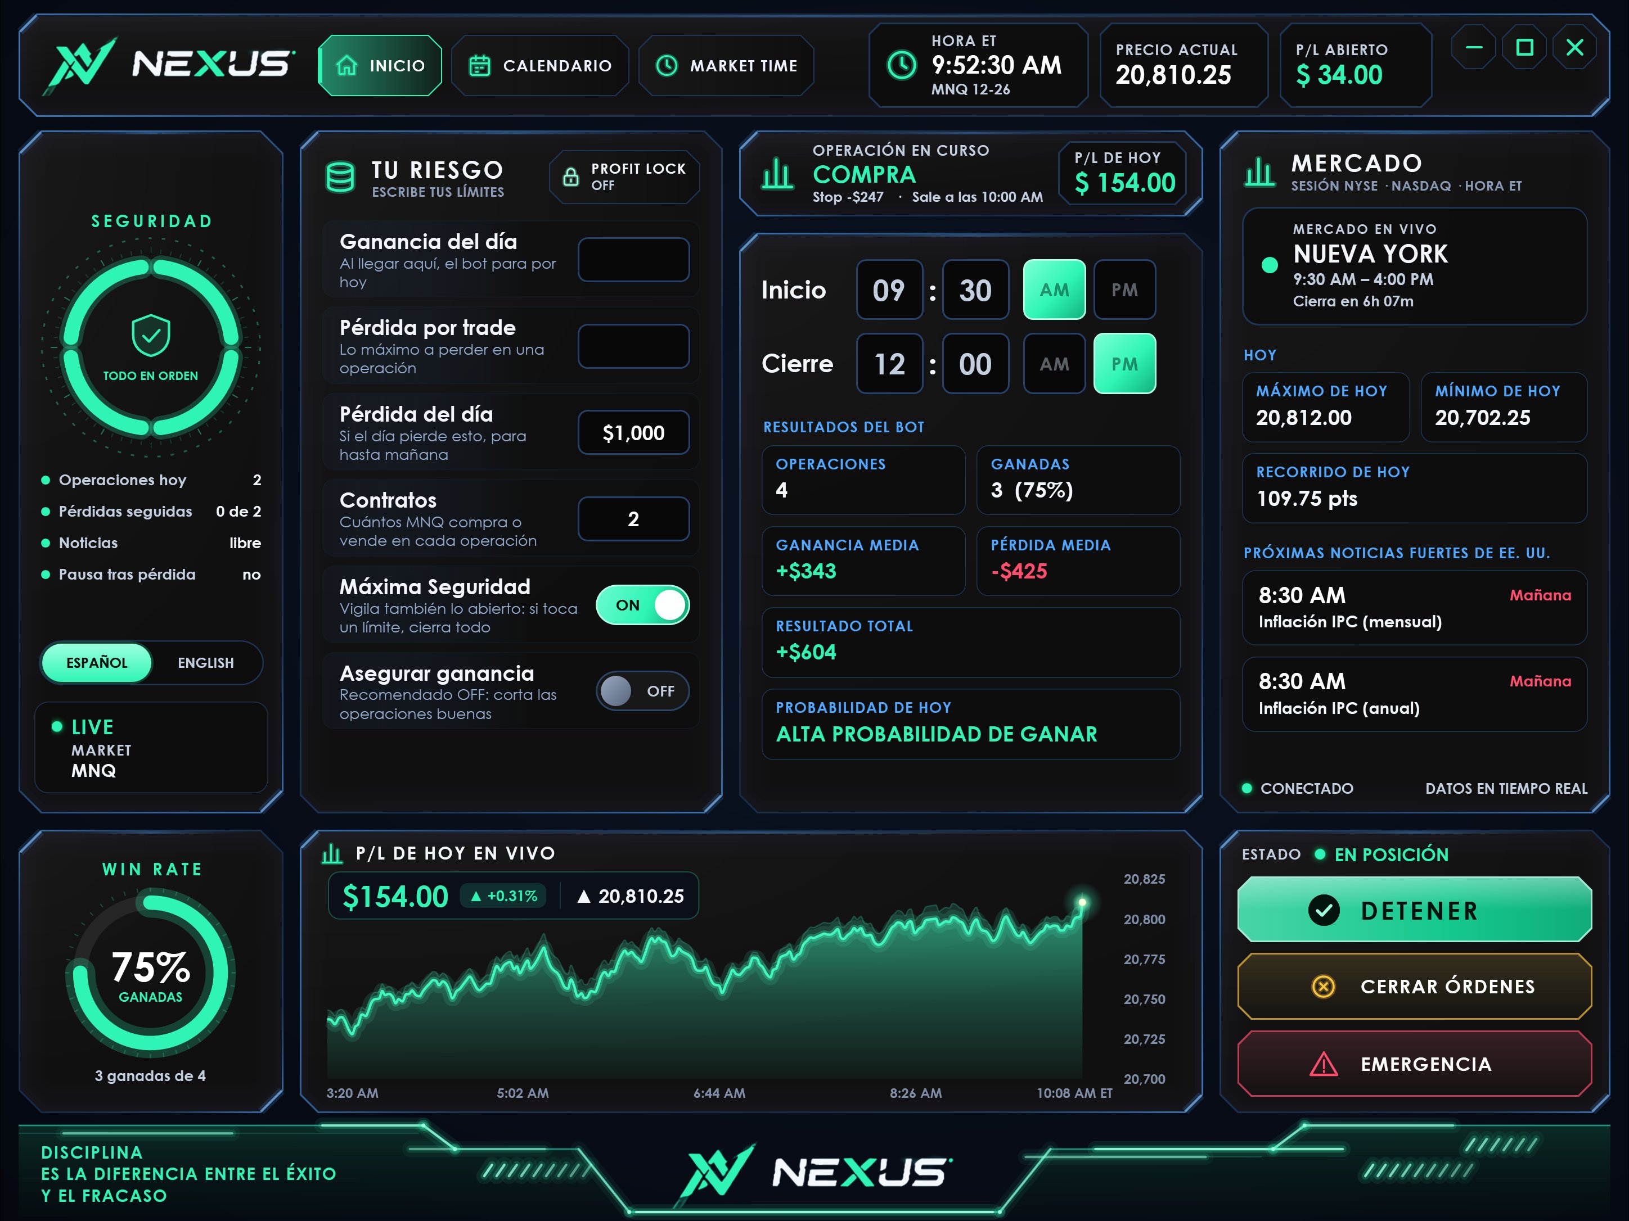Click the live P/L chart endpoint marker
The width and height of the screenshot is (1629, 1221).
(1082, 902)
